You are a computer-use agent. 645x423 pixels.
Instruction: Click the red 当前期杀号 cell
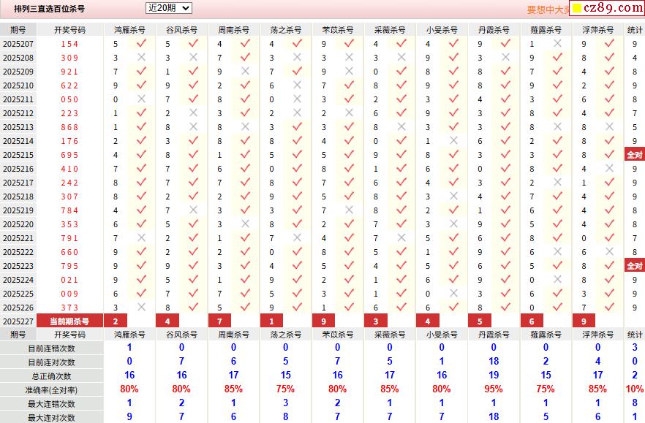click(69, 321)
